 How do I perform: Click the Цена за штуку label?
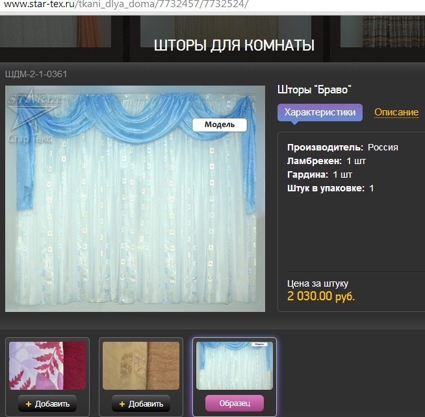(x=318, y=283)
